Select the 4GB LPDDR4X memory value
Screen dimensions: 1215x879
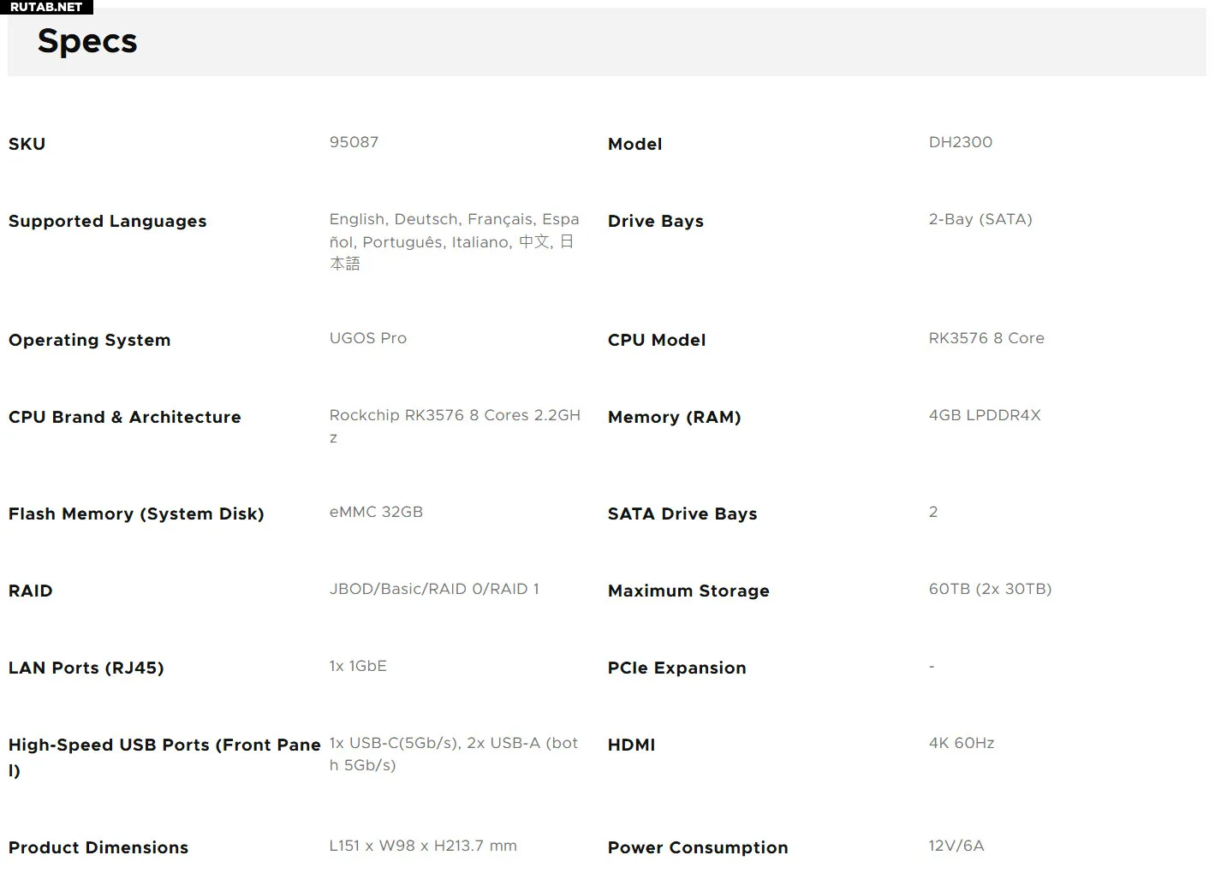[984, 415]
